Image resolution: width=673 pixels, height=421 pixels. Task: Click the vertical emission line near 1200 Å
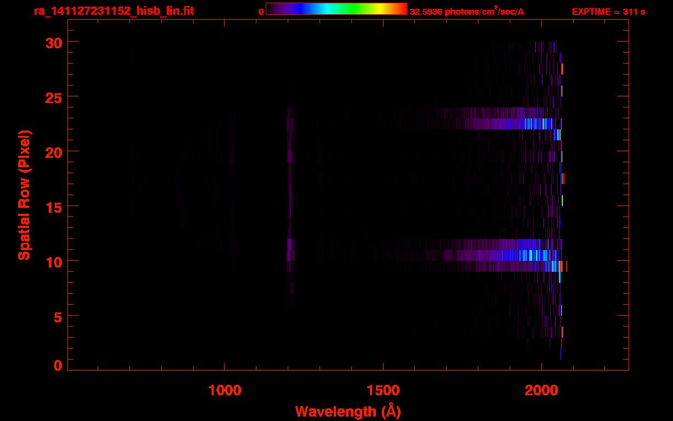[290, 206]
